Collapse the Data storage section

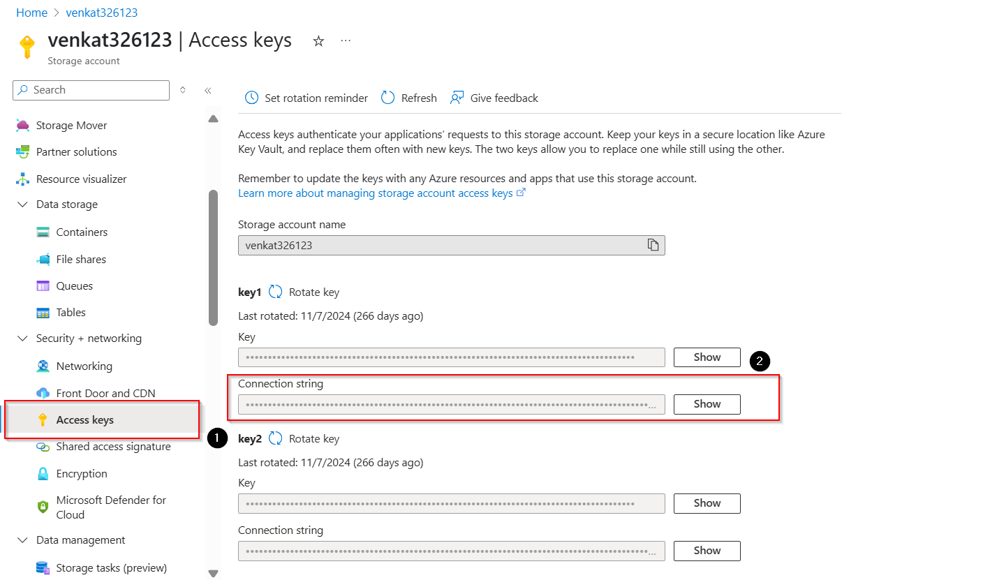pyautogui.click(x=22, y=205)
